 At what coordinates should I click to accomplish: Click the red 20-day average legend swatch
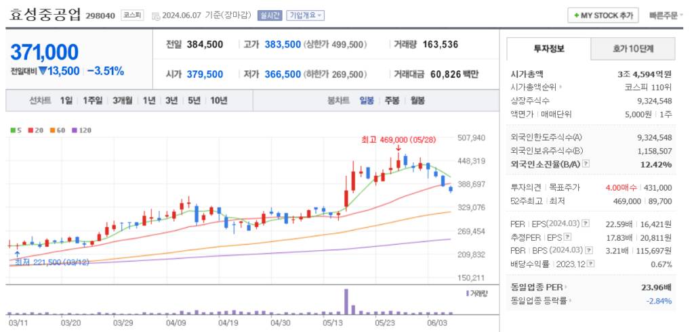pyautogui.click(x=30, y=131)
